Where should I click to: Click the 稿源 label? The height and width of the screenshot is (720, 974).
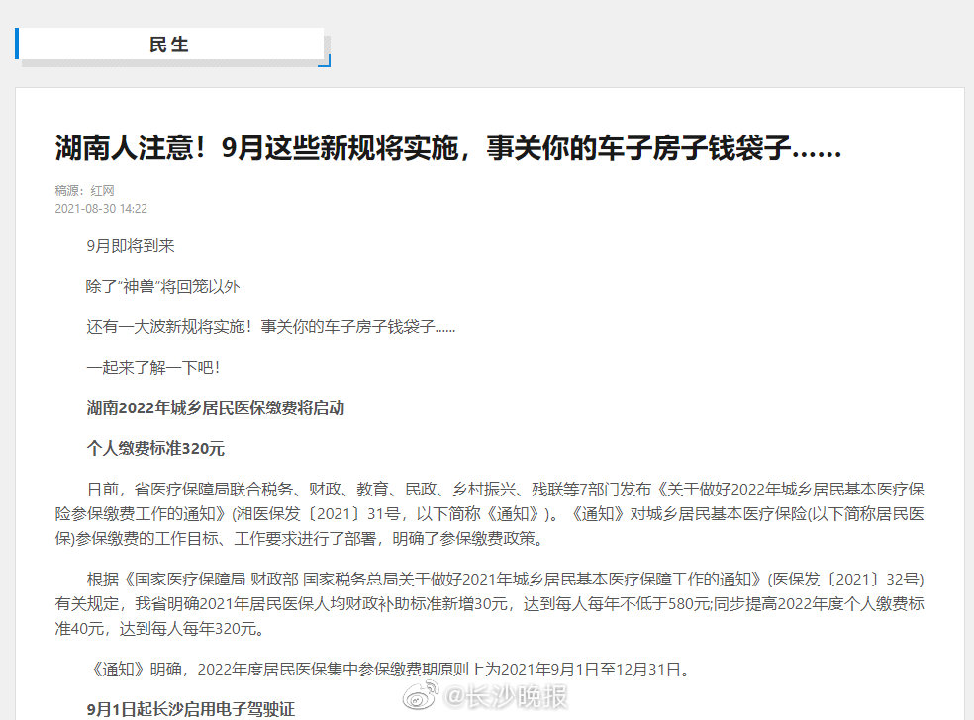[69, 190]
